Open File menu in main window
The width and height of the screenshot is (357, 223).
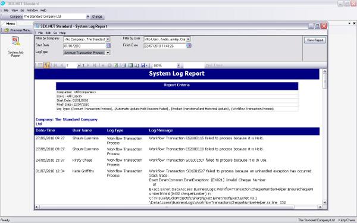click(6, 10)
